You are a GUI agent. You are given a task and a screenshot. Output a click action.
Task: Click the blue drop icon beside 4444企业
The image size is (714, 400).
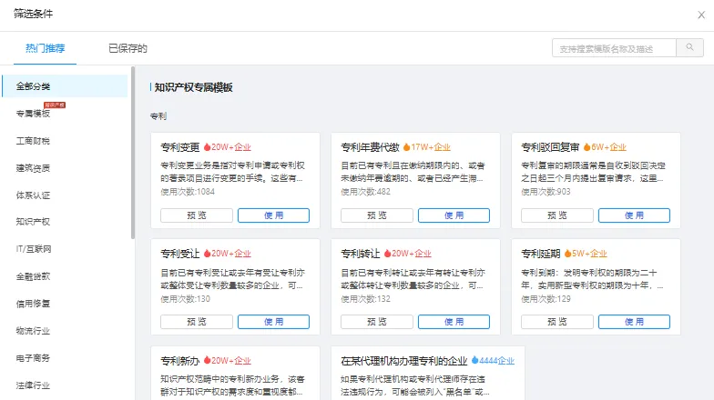tap(475, 360)
